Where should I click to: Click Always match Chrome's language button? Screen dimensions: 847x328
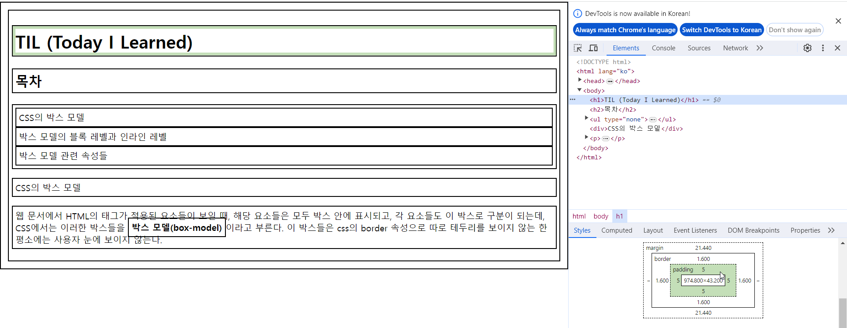click(625, 30)
